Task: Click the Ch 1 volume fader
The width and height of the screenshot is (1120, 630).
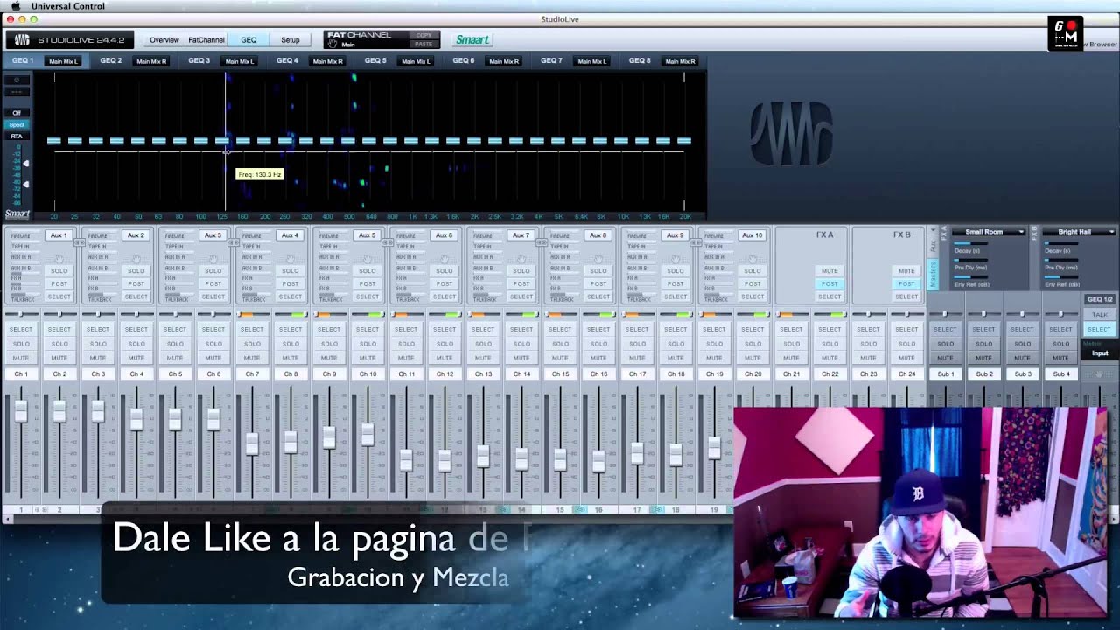Action: 21,411
